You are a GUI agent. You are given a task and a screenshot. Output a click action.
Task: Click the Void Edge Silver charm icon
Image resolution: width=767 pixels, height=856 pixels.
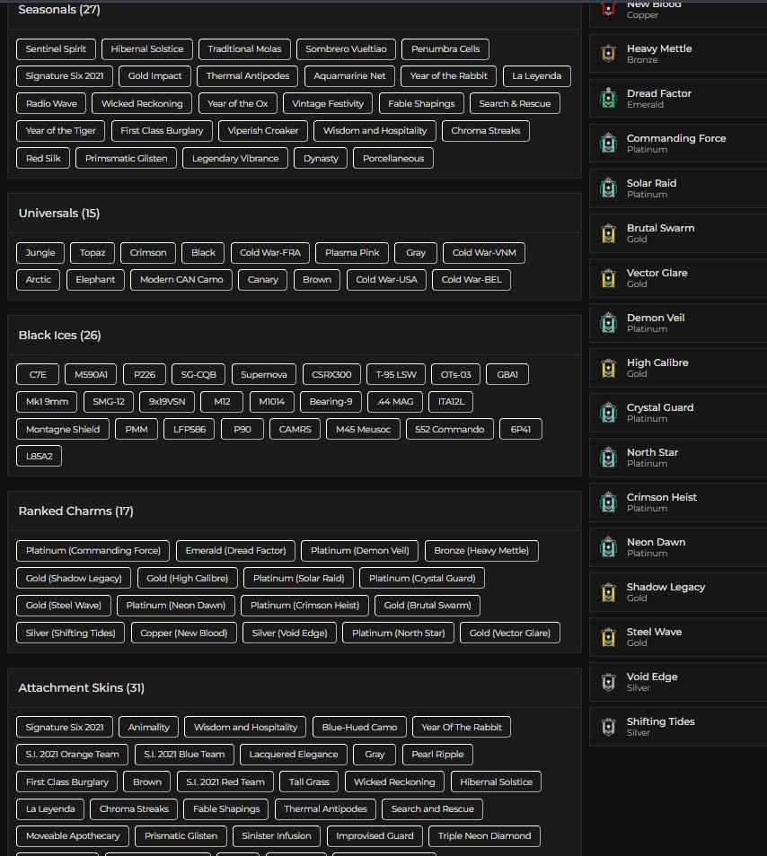[x=608, y=682]
